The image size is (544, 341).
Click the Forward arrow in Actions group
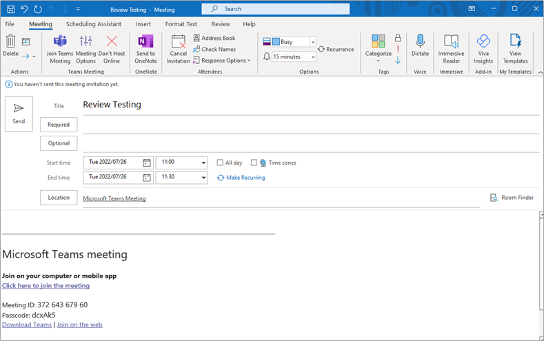click(x=26, y=56)
